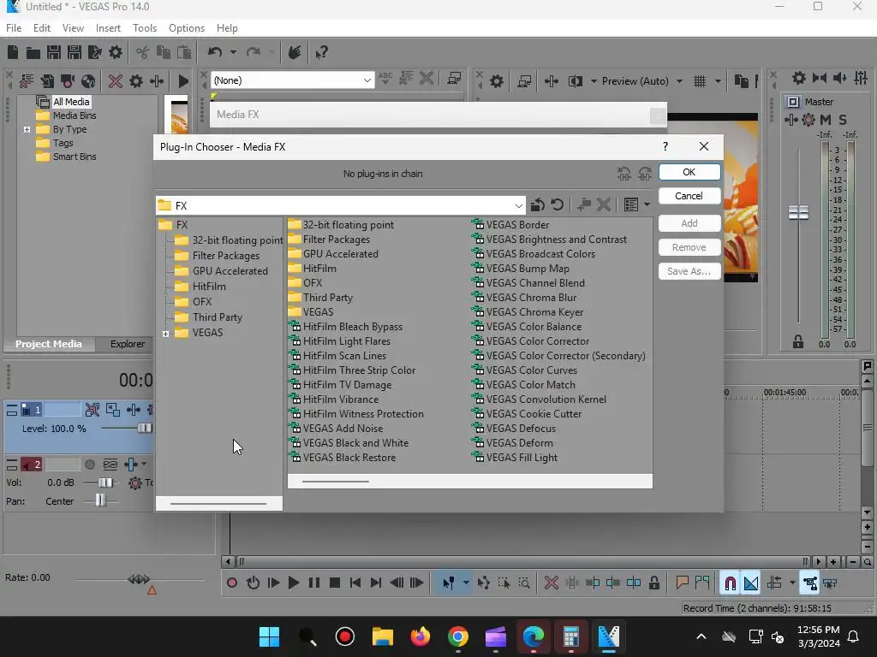877x657 pixels.
Task: Open Preview (Auto) quality dropdown
Action: click(x=679, y=81)
